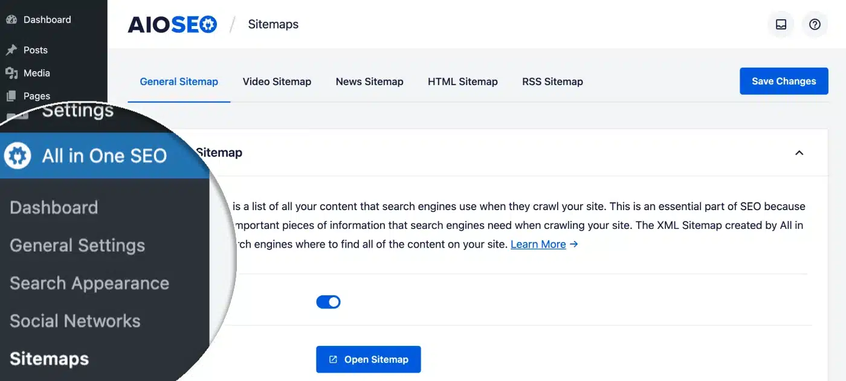Switch to the Video Sitemap tab
Screen dimensions: 846x381
[277, 82]
